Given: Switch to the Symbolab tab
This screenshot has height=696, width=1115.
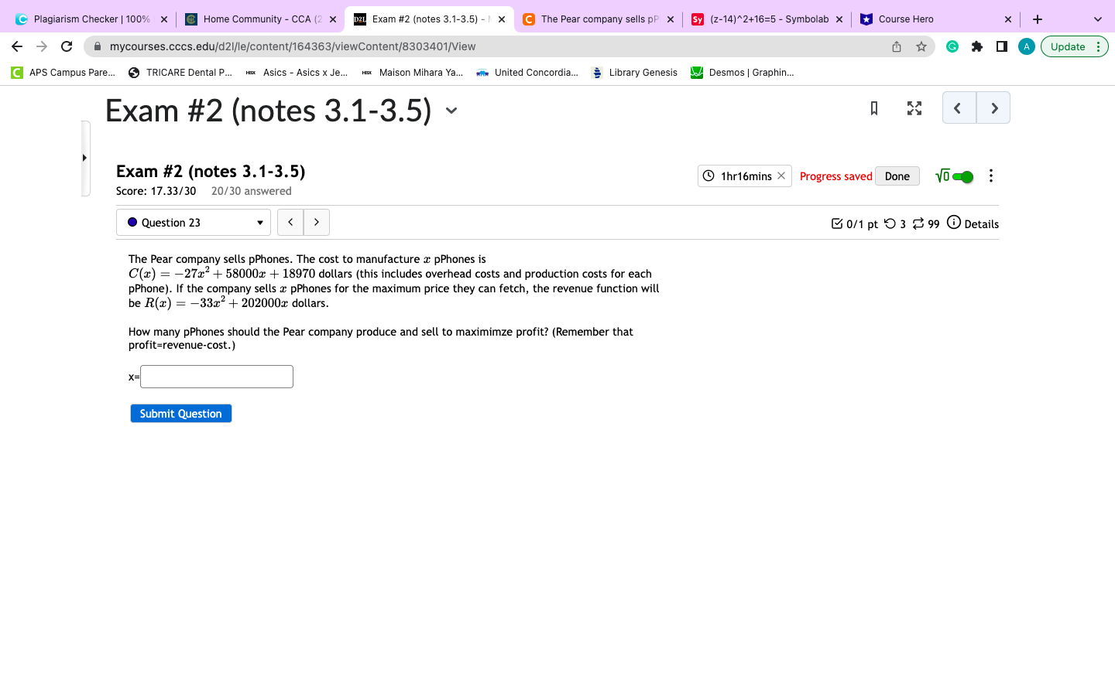Looking at the screenshot, I should [763, 19].
